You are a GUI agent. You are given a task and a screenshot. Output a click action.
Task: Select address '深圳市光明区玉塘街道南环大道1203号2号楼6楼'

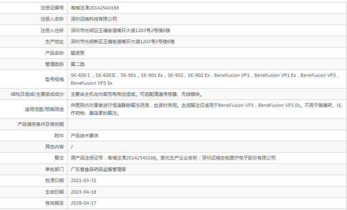click(x=120, y=30)
